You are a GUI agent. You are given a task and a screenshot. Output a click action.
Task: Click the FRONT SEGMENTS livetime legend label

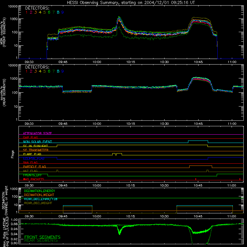click(x=42, y=237)
